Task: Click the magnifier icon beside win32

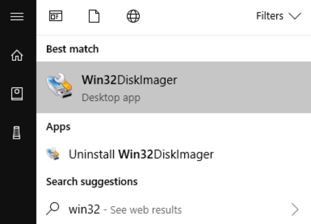Action: [53, 208]
